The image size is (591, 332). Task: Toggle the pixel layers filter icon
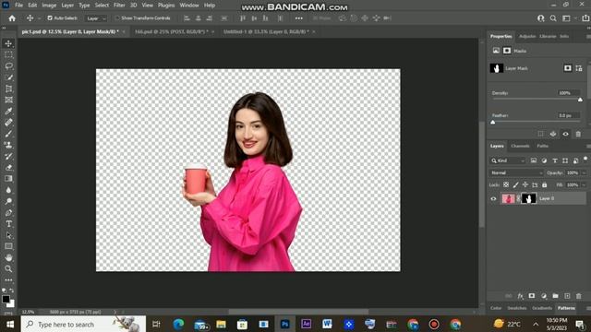(534, 160)
